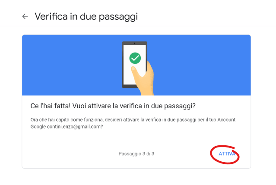Click the phone's front camera dot

(x=135, y=44)
